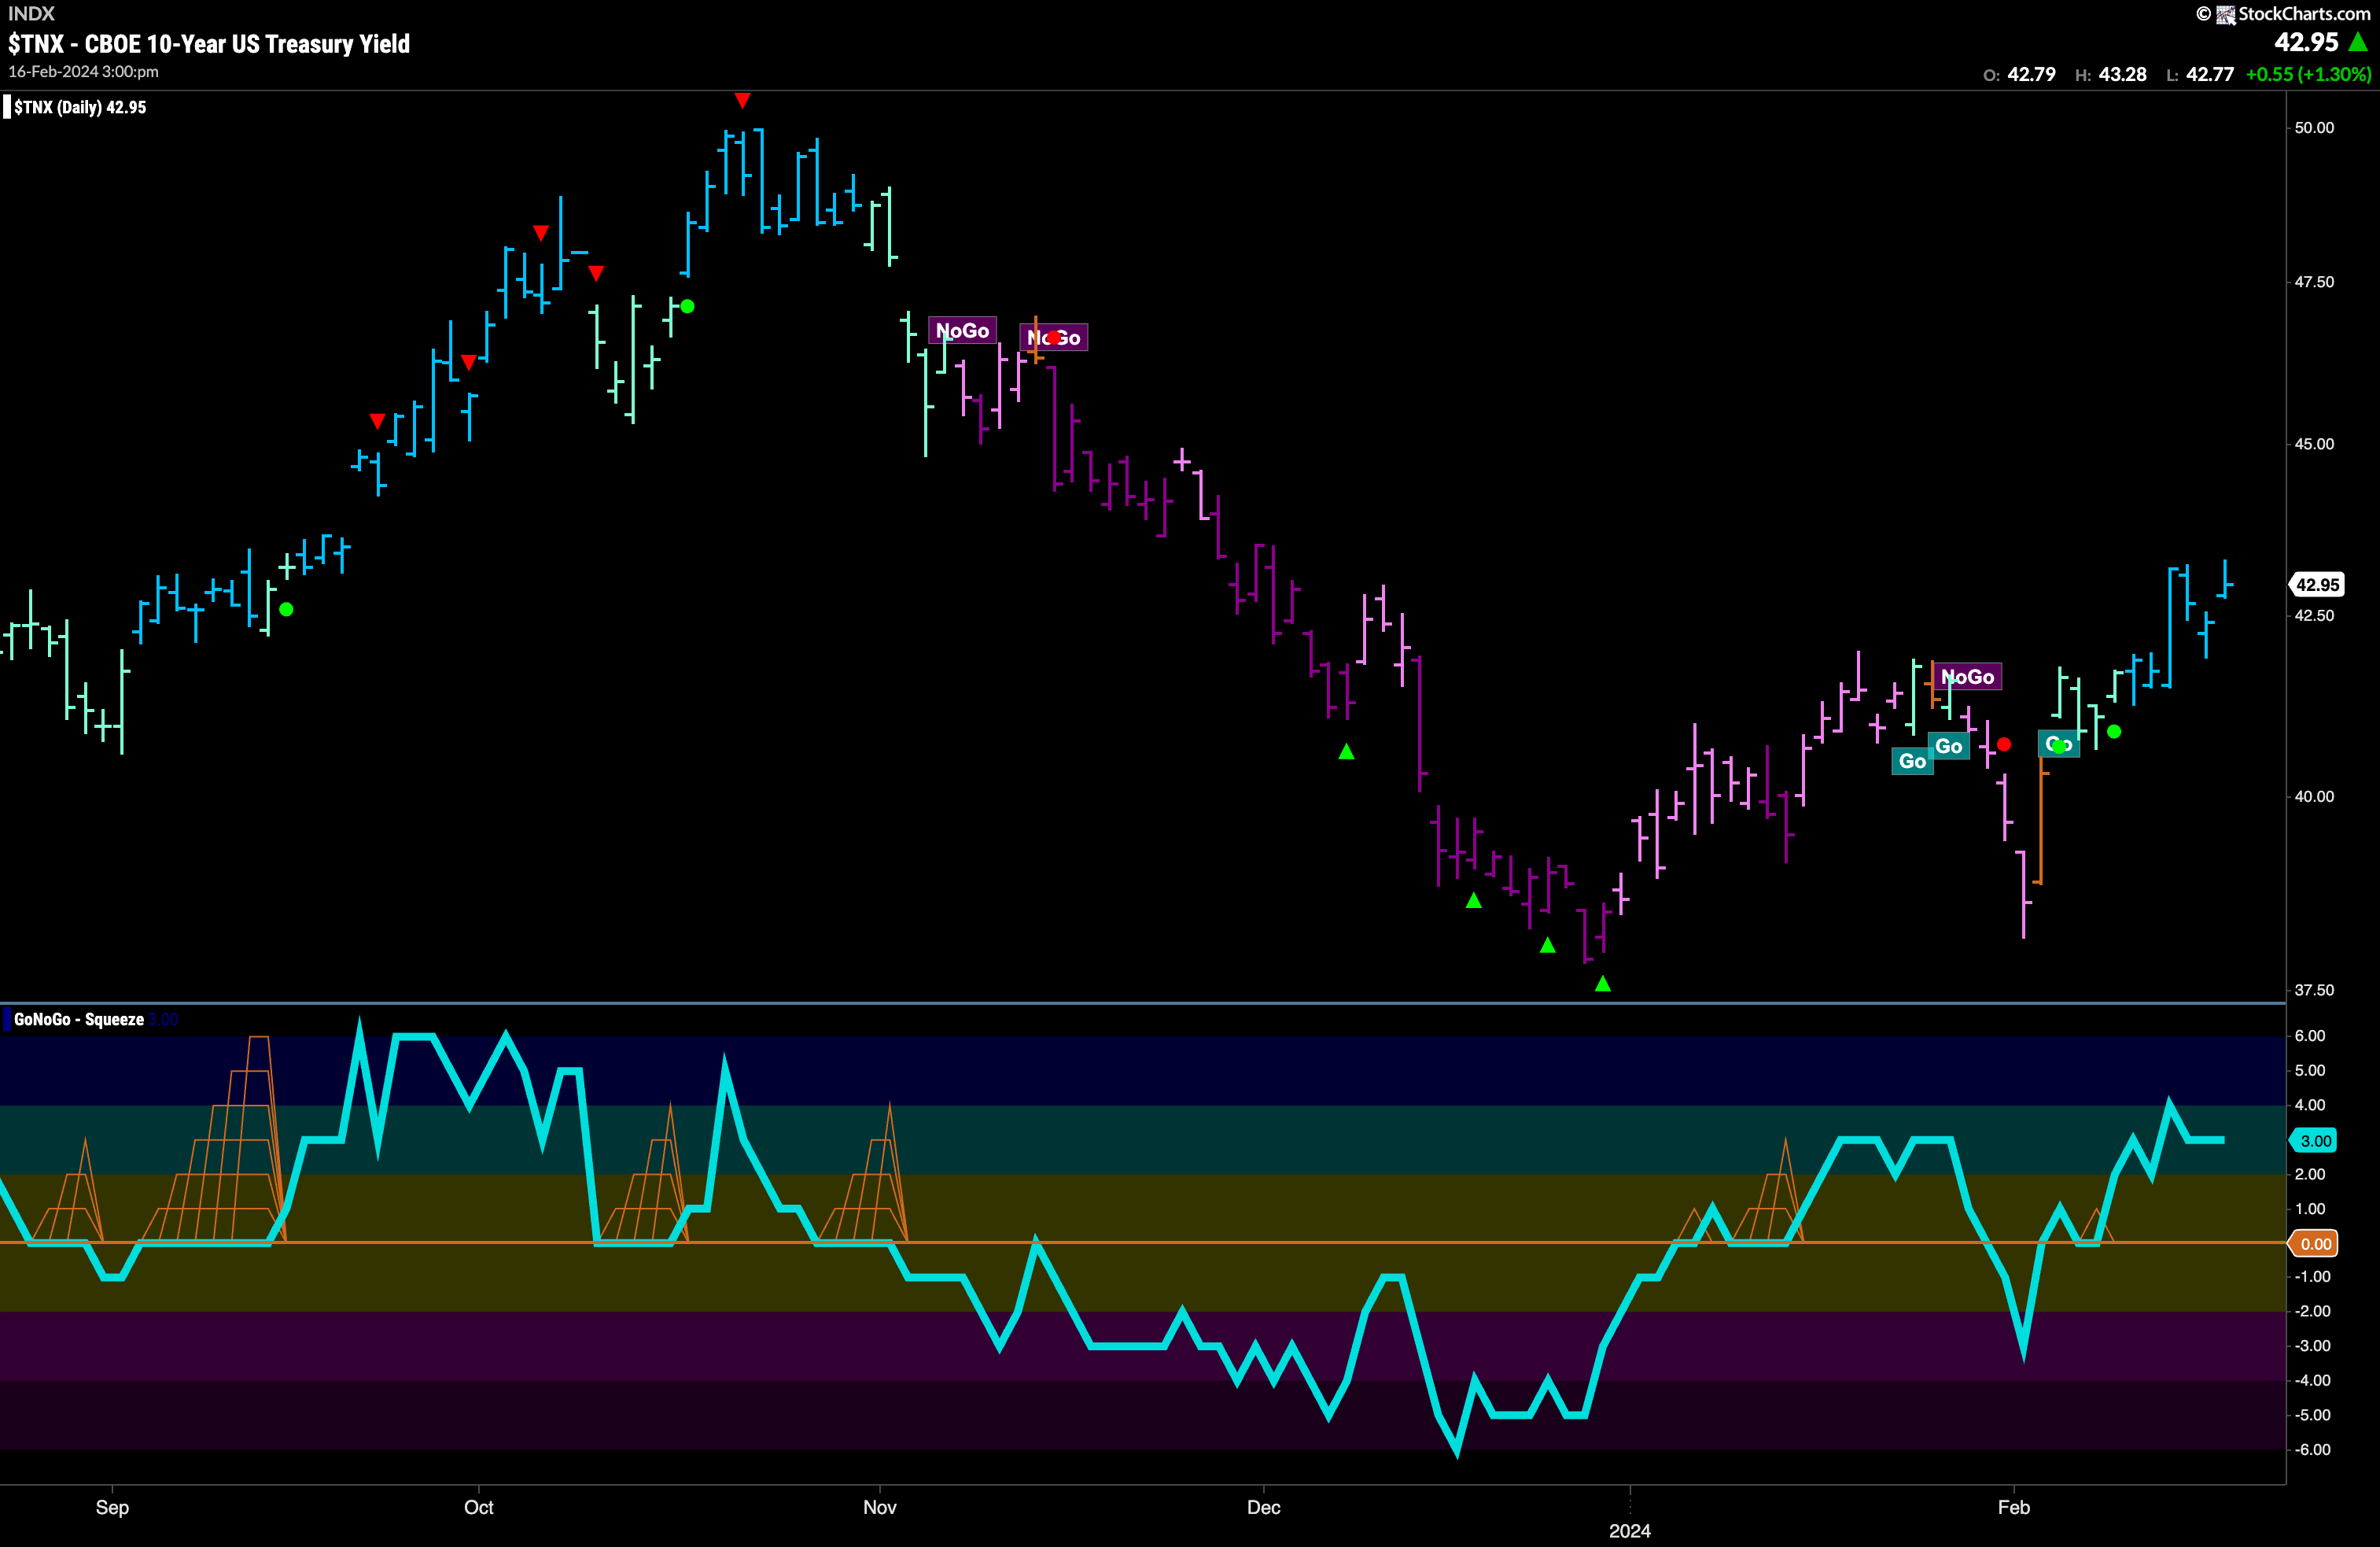Viewport: 2380px width, 1547px height.
Task: Select the GoNoGo - Squeeze indicator legend
Action: click(79, 1020)
